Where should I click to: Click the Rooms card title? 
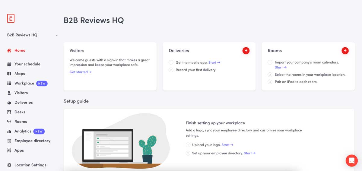coord(275,51)
